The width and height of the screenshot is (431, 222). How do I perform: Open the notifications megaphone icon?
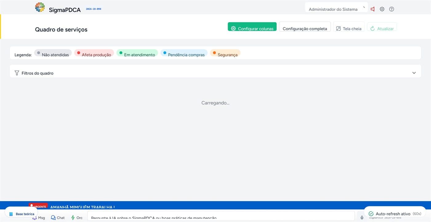tap(373, 9)
